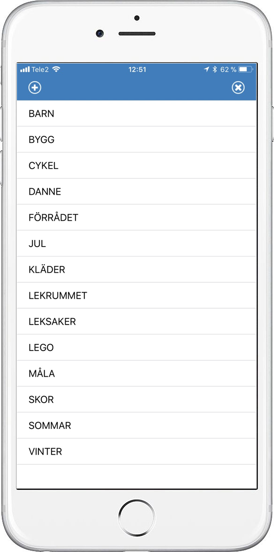Close the list with the X icon
This screenshot has height=552, width=274.
[238, 88]
